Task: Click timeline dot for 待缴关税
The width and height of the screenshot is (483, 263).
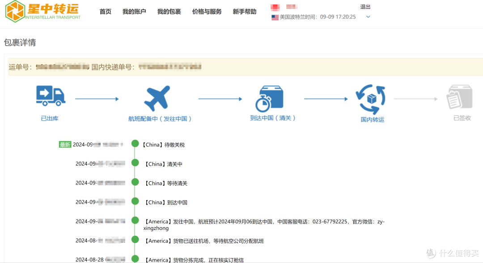Action: tap(135, 143)
